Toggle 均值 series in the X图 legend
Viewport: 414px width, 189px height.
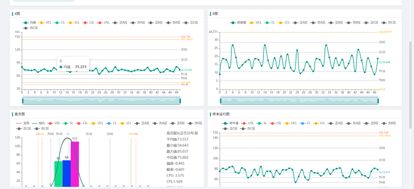[29, 23]
